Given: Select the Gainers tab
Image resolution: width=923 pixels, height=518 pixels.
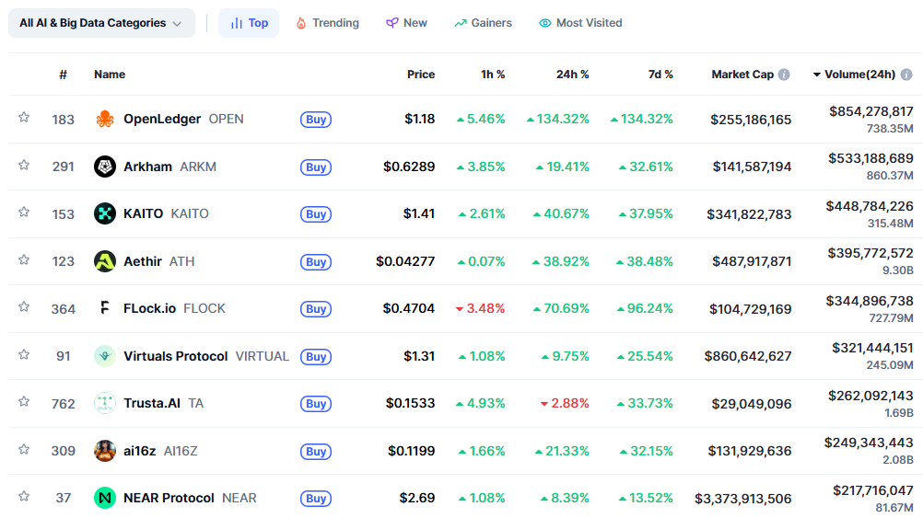Looking at the screenshot, I should point(483,23).
